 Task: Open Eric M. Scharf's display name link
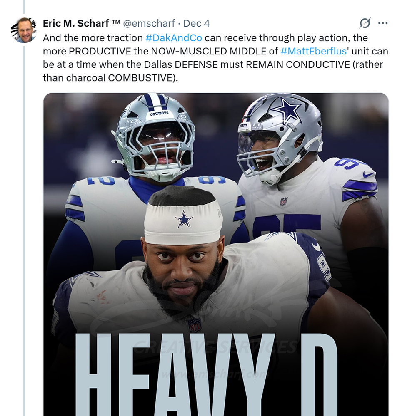tap(77, 23)
